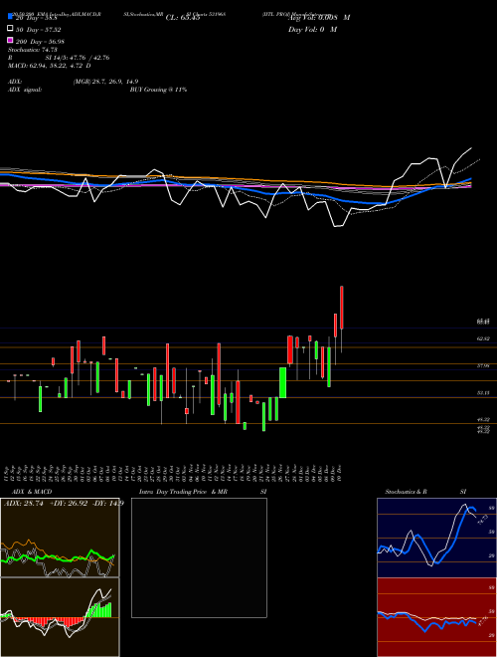
Task: Click the 'MACD: 62.94, 58.22, 4.72 D' line
Action: coord(50,66)
